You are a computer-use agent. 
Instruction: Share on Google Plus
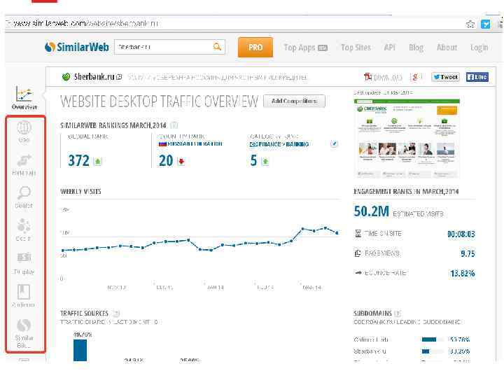pyautogui.click(x=416, y=77)
